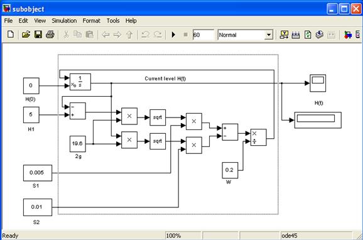Click the 'Current level H(t)' signal label
363x240 pixels.
point(165,79)
